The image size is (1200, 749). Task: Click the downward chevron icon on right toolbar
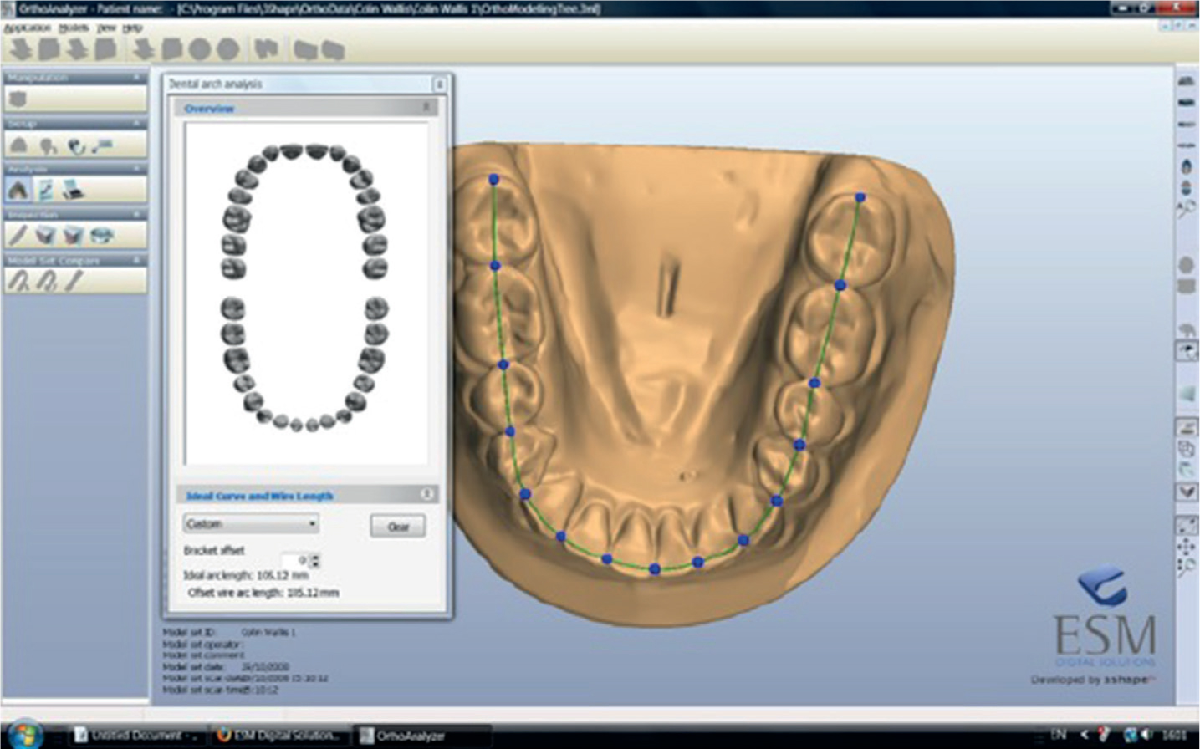(x=1187, y=492)
